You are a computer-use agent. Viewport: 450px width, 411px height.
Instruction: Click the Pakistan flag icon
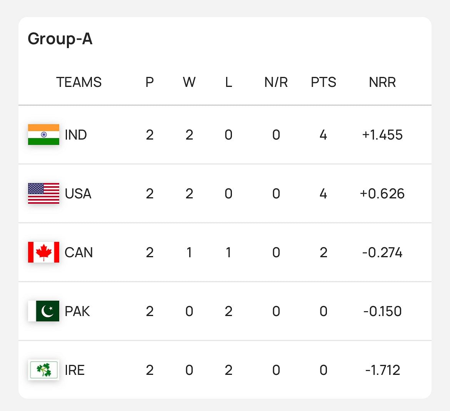(x=43, y=311)
